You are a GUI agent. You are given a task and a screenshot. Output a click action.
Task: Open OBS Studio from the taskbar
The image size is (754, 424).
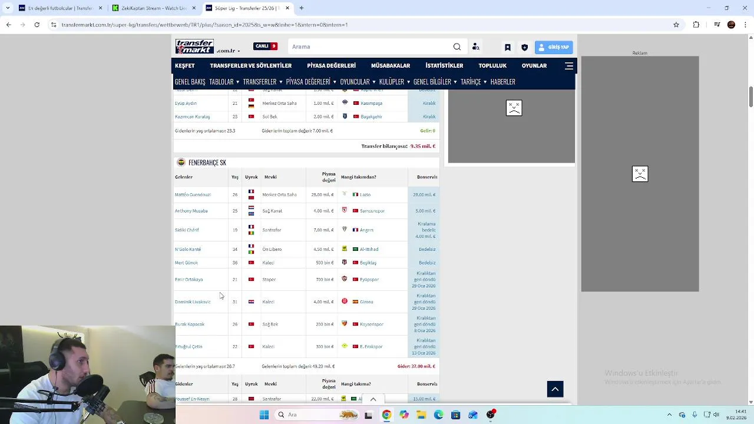point(491,415)
